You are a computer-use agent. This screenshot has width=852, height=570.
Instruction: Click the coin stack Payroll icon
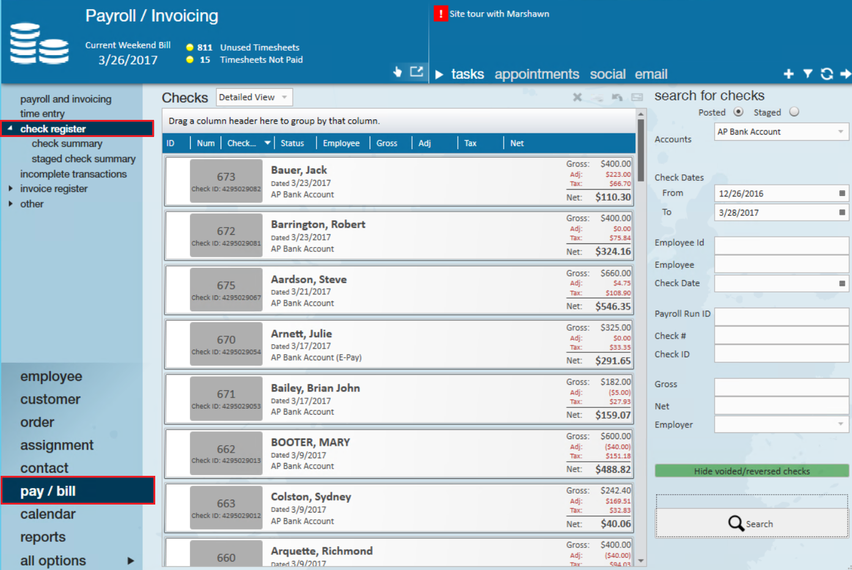pos(39,43)
